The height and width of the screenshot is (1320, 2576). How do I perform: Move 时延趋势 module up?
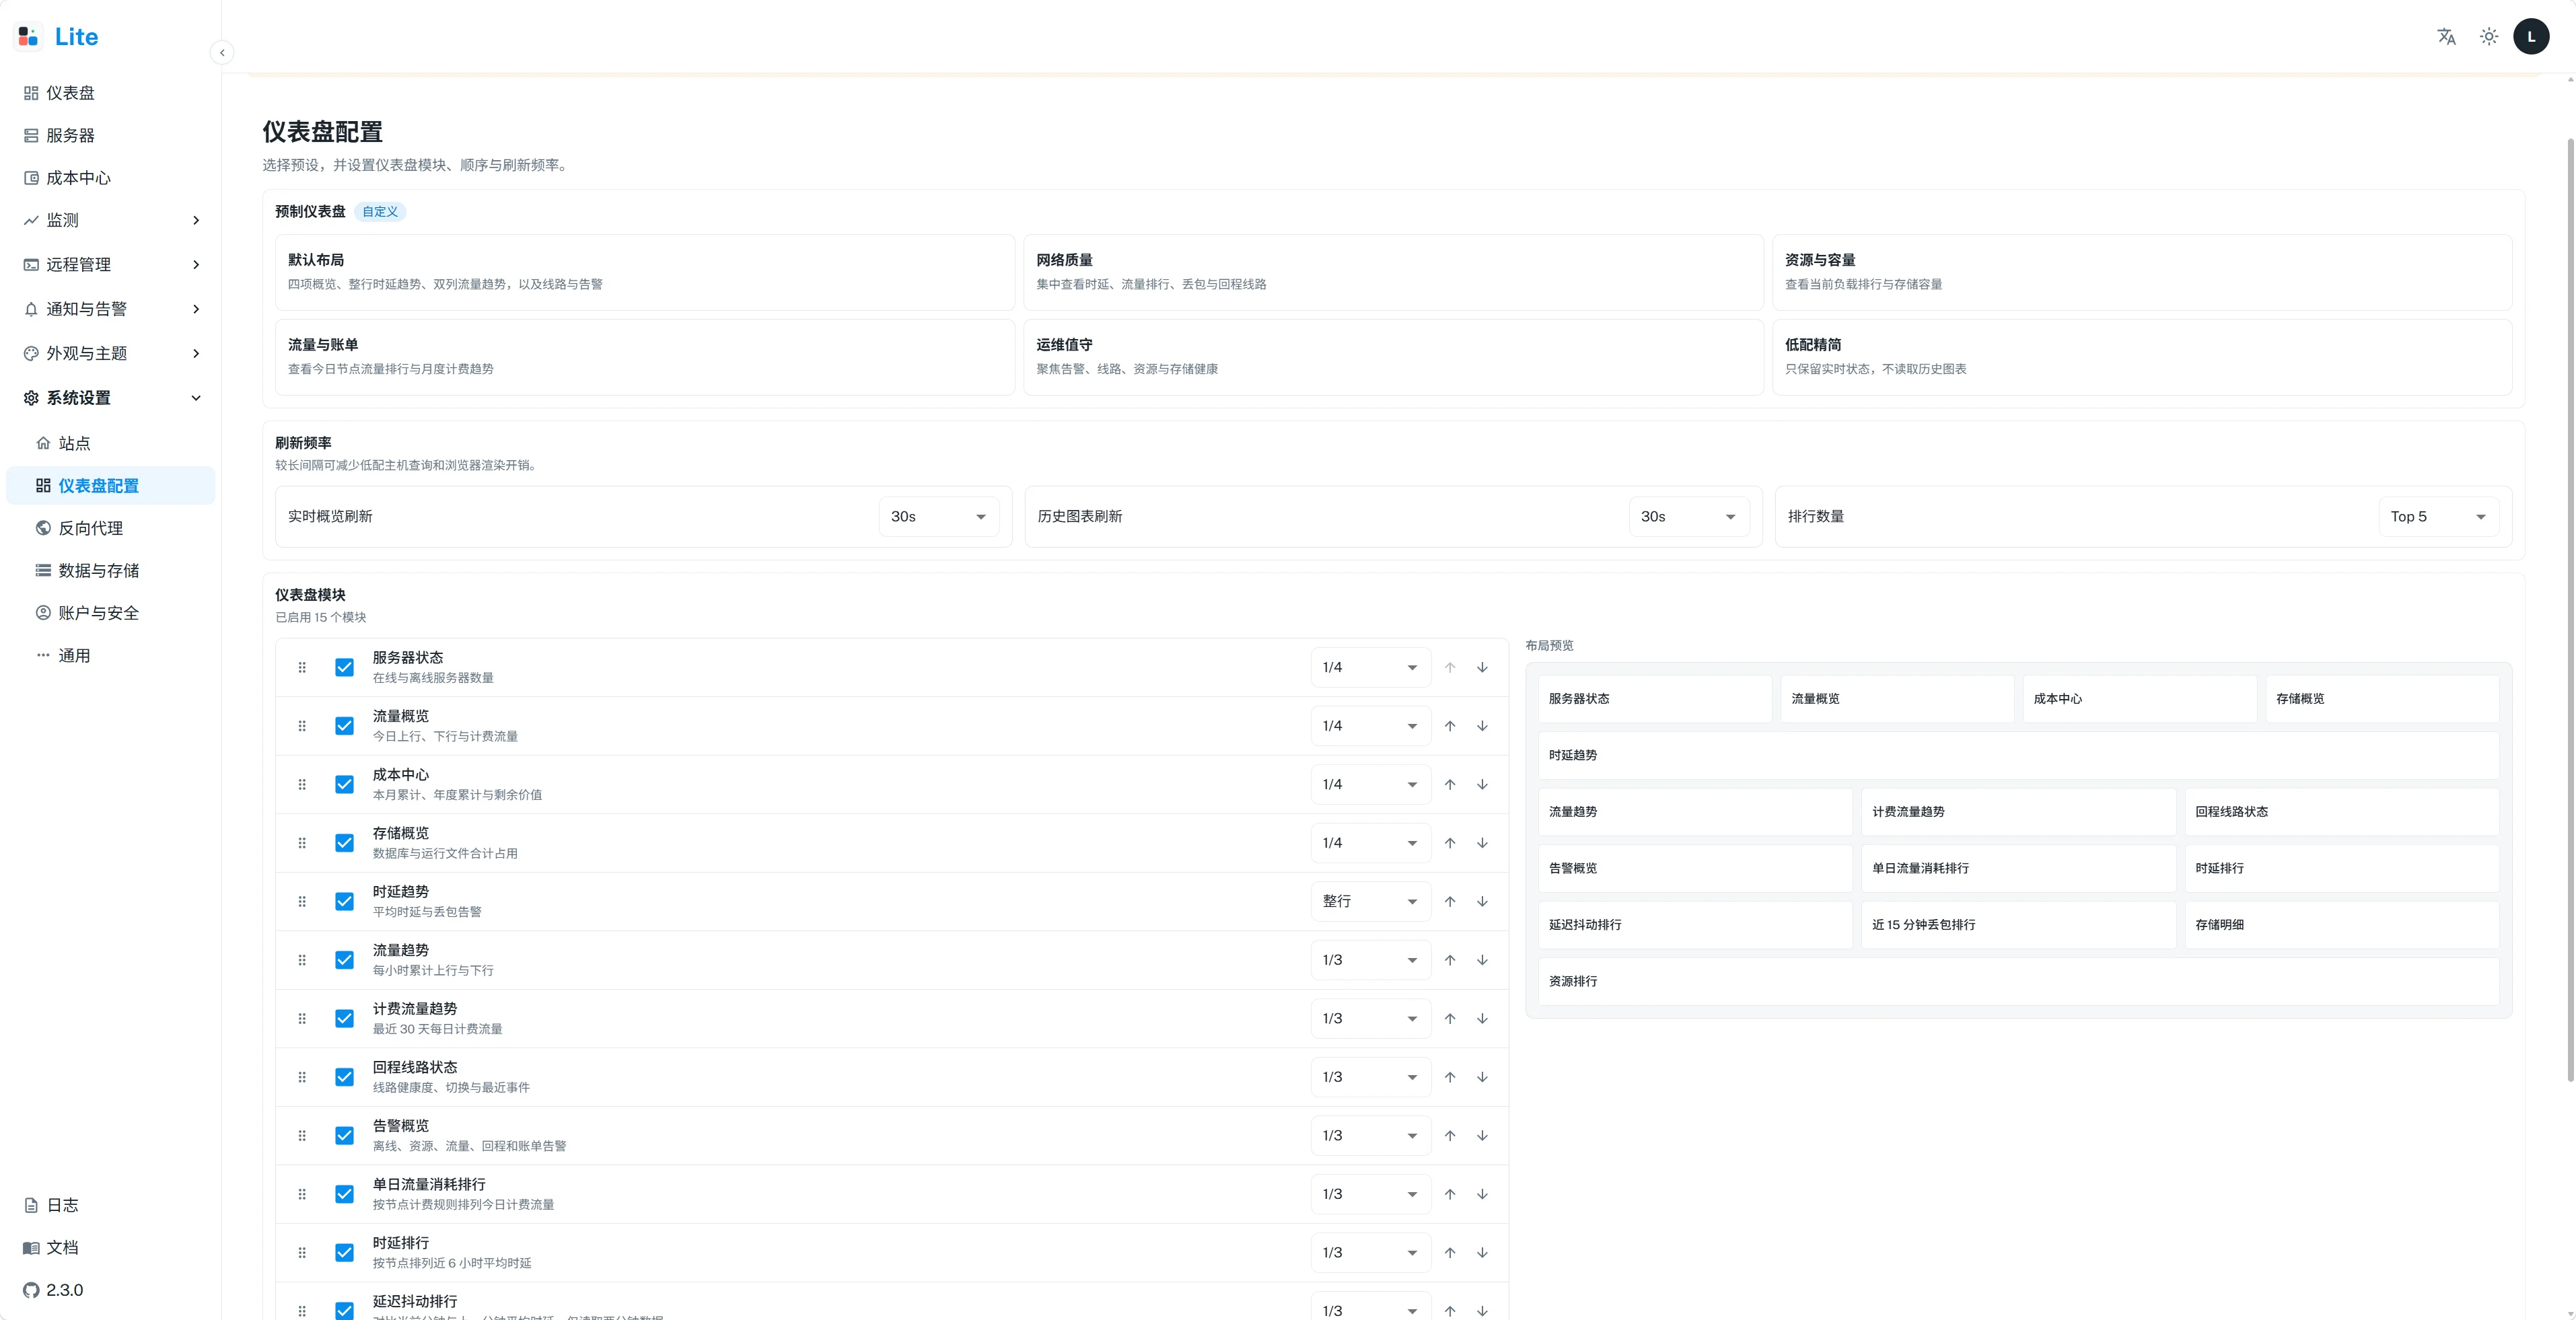coord(1450,901)
